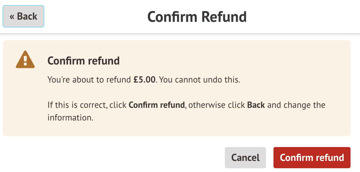360x172 pixels.
Task: Click the bold word "Back" in the instructions
Action: coord(256,105)
